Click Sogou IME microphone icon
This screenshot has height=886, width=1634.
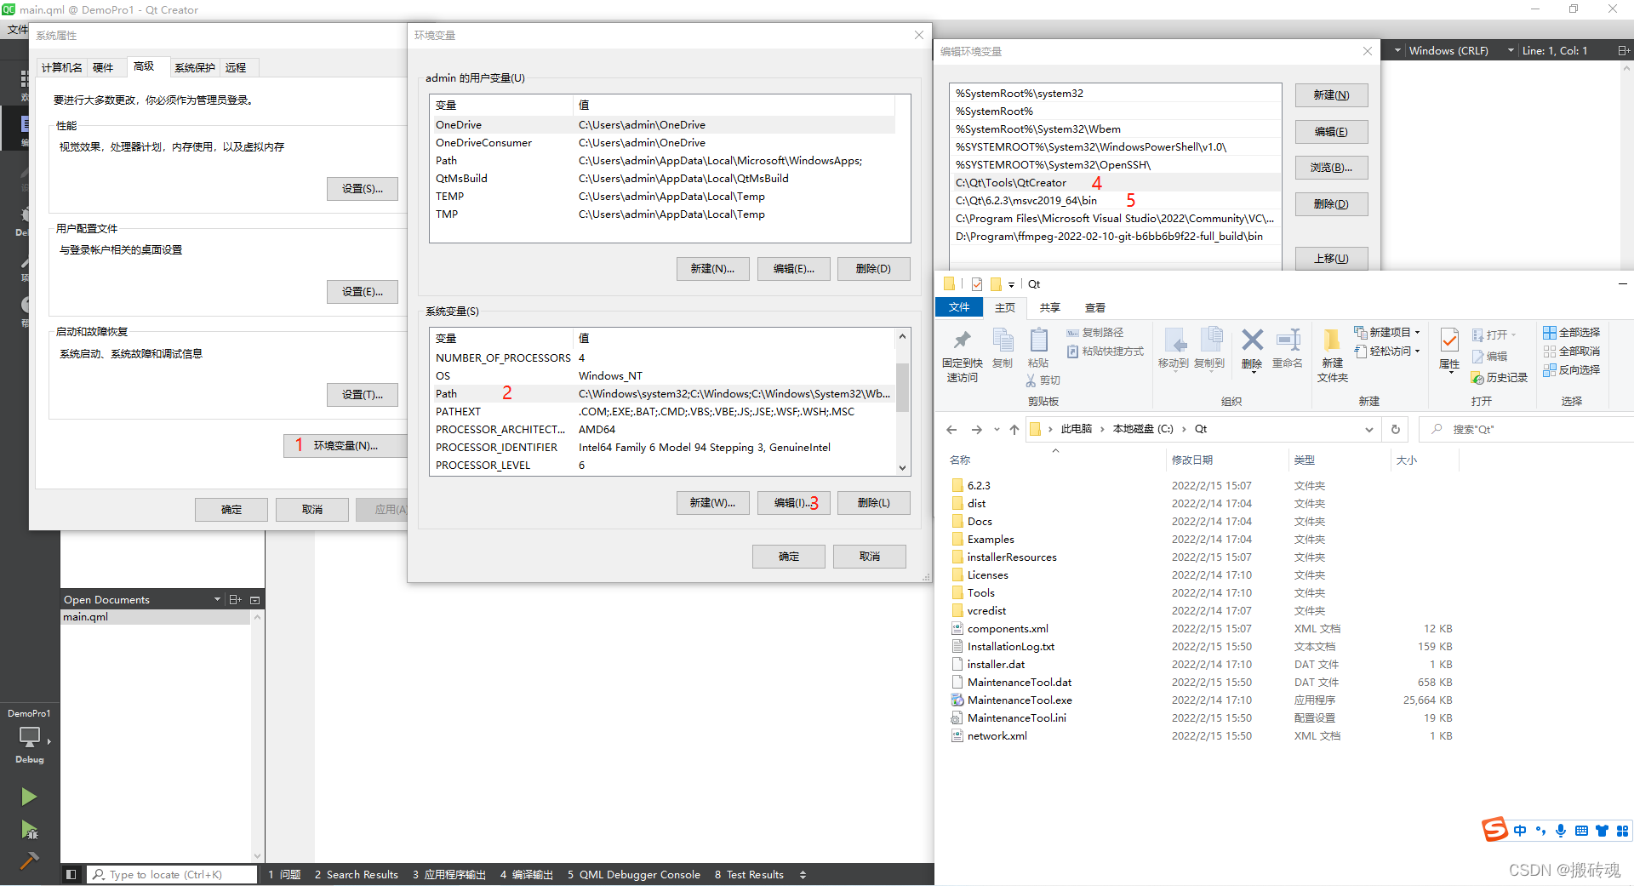pos(1561,831)
